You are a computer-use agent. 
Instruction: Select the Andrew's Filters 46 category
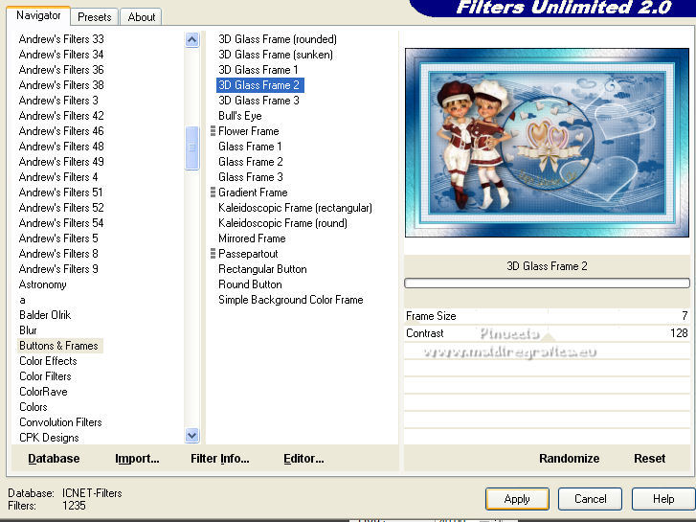point(61,131)
